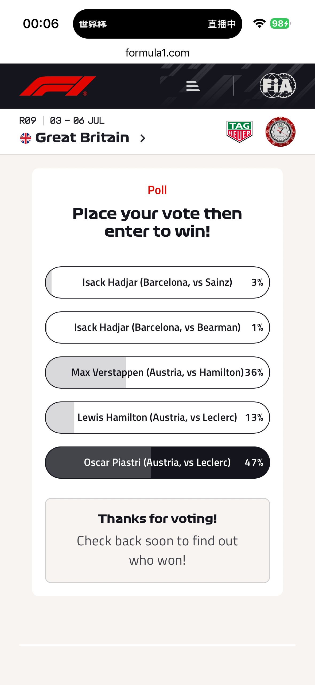This screenshot has width=315, height=685.
Task: Select Isack Hadjar vs Bearman option
Action: pyautogui.click(x=157, y=327)
